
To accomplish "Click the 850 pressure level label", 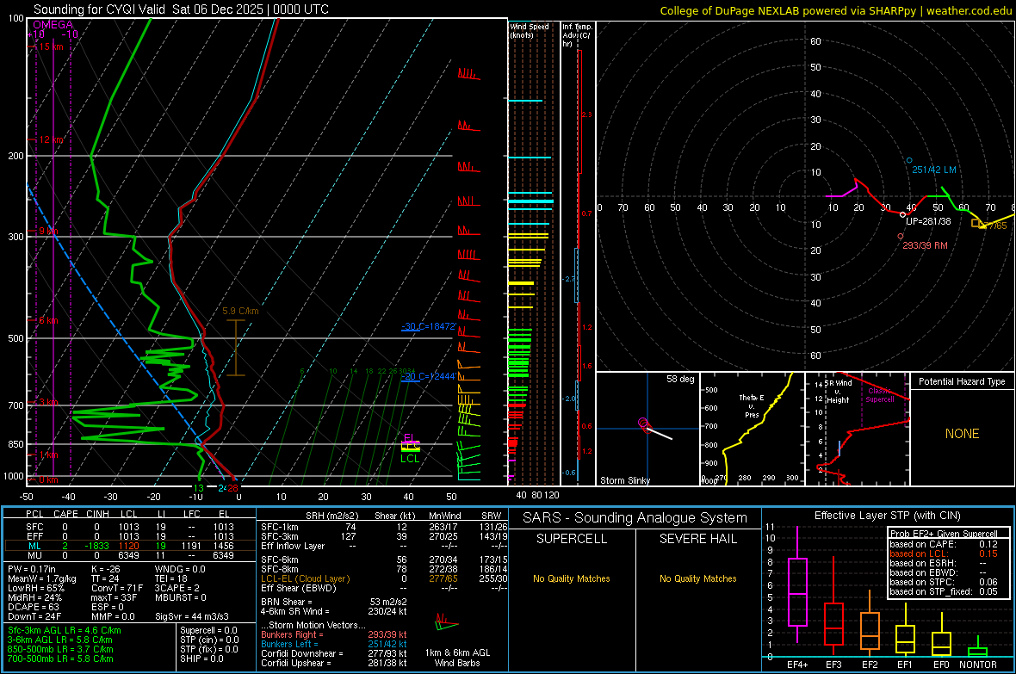I will [x=15, y=444].
